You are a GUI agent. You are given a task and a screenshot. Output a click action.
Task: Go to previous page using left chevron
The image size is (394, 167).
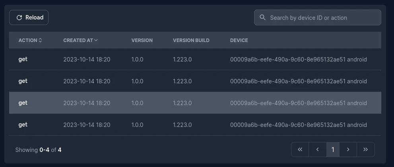[x=317, y=150]
